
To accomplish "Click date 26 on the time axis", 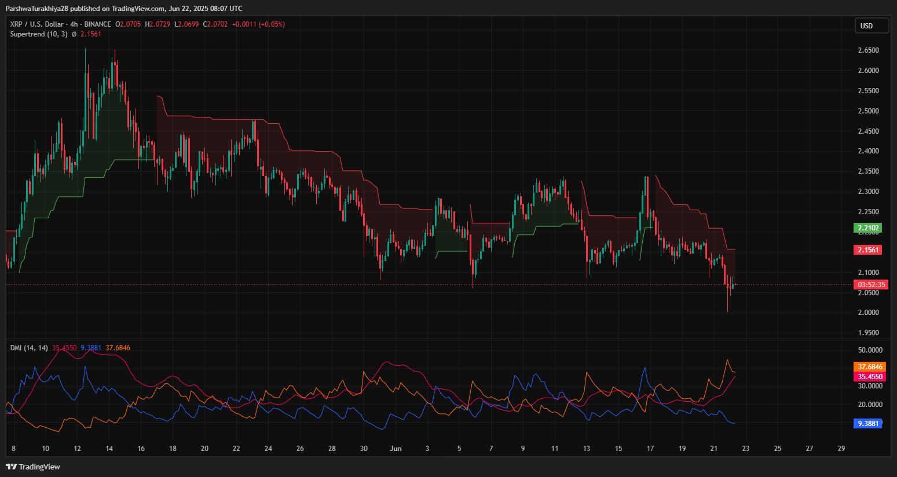I will coord(300,449).
